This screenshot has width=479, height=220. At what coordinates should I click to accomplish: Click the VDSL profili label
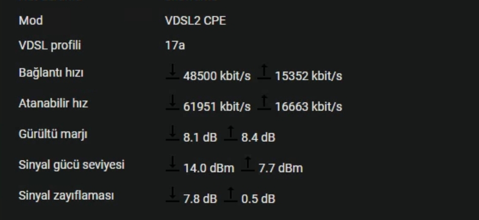tap(50, 45)
